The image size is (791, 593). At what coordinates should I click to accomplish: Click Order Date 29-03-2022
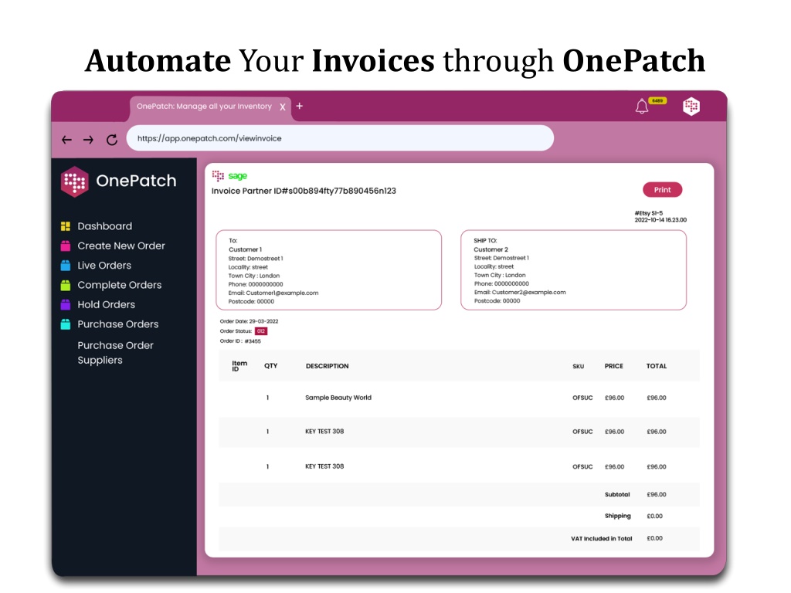249,321
